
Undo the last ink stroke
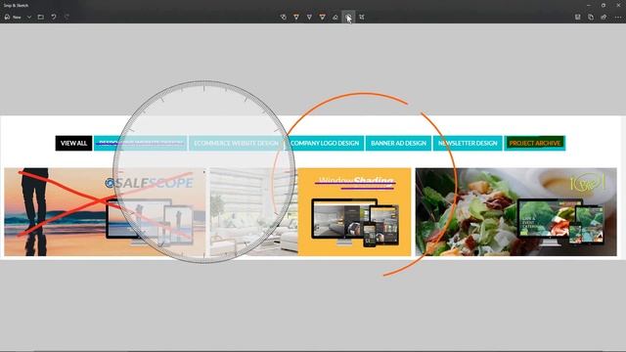tap(54, 18)
